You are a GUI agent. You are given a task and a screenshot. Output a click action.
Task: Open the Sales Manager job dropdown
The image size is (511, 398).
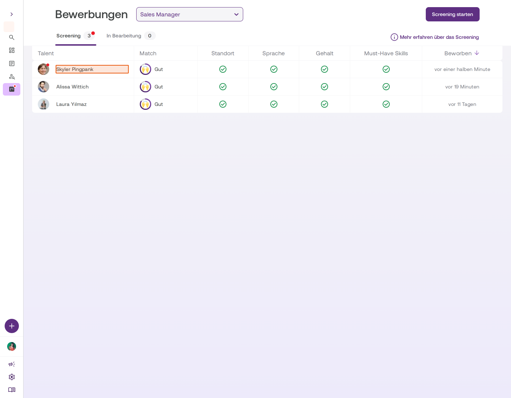click(190, 14)
